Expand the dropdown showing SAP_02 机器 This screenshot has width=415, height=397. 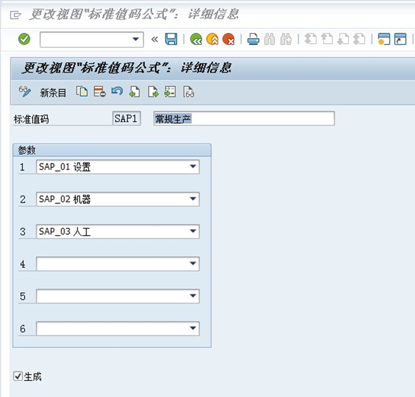click(x=194, y=199)
